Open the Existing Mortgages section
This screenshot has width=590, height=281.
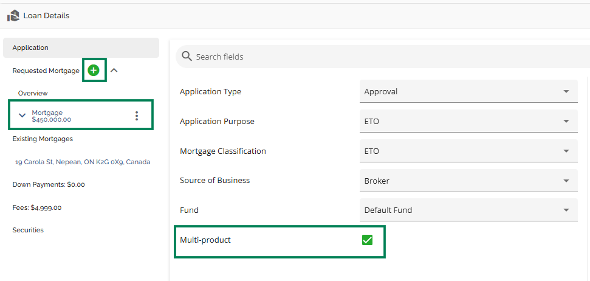tap(43, 139)
